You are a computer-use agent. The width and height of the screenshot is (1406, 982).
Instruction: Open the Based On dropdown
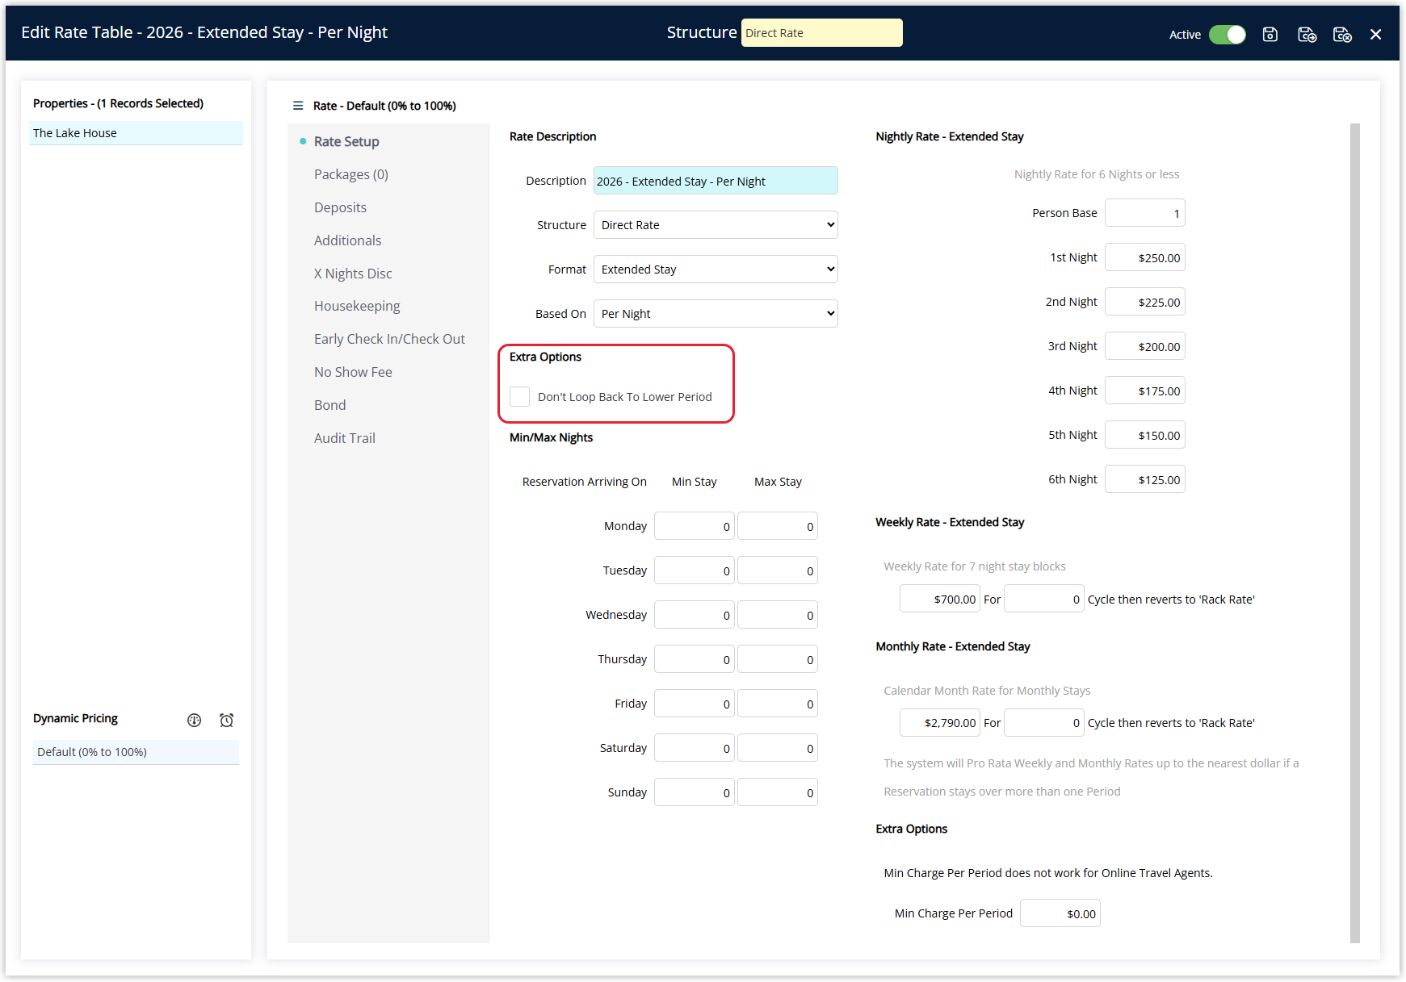coord(716,314)
